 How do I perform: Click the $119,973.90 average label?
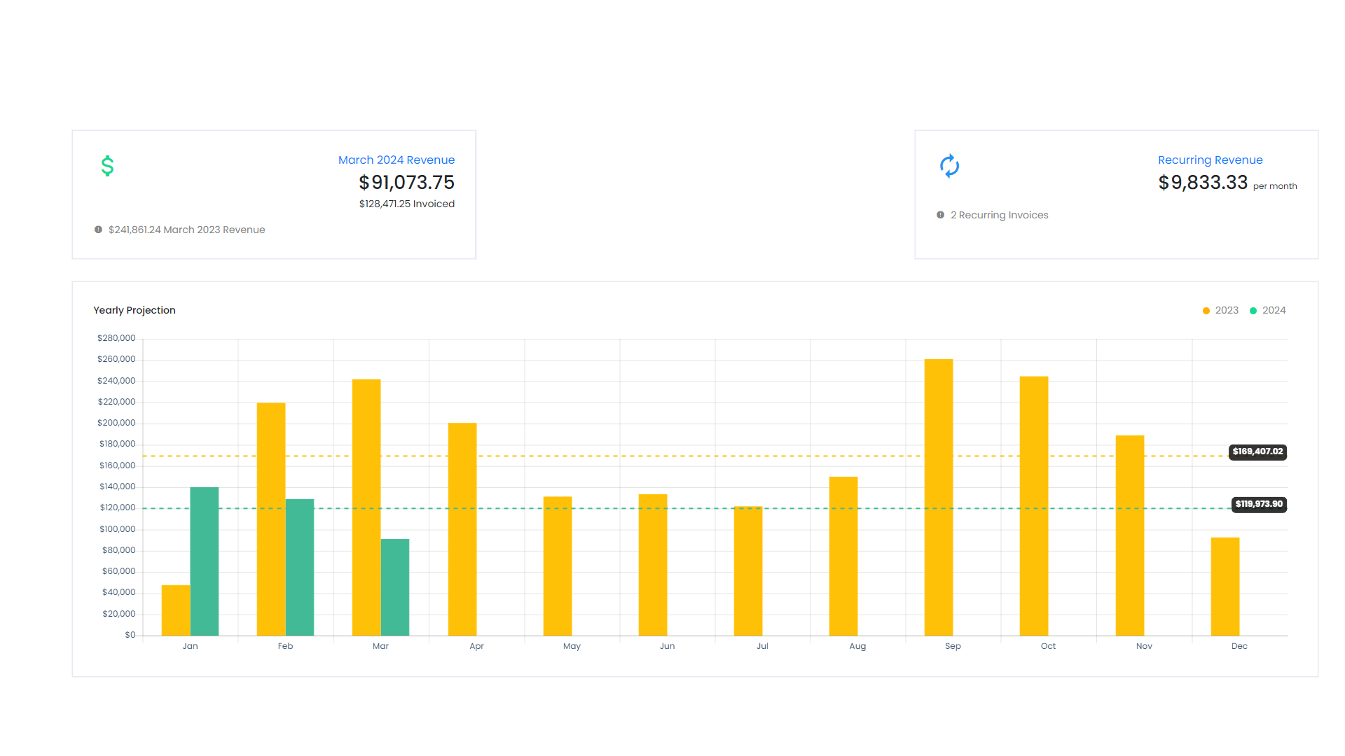(x=1258, y=504)
